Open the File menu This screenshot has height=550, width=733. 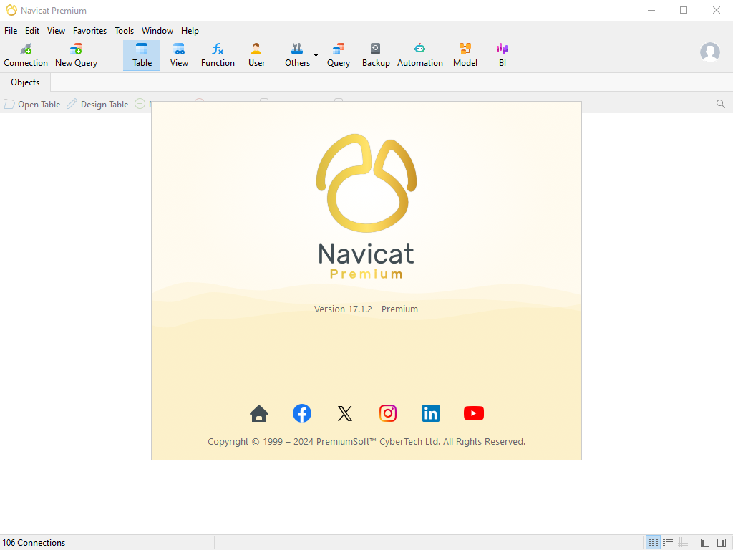(x=11, y=30)
